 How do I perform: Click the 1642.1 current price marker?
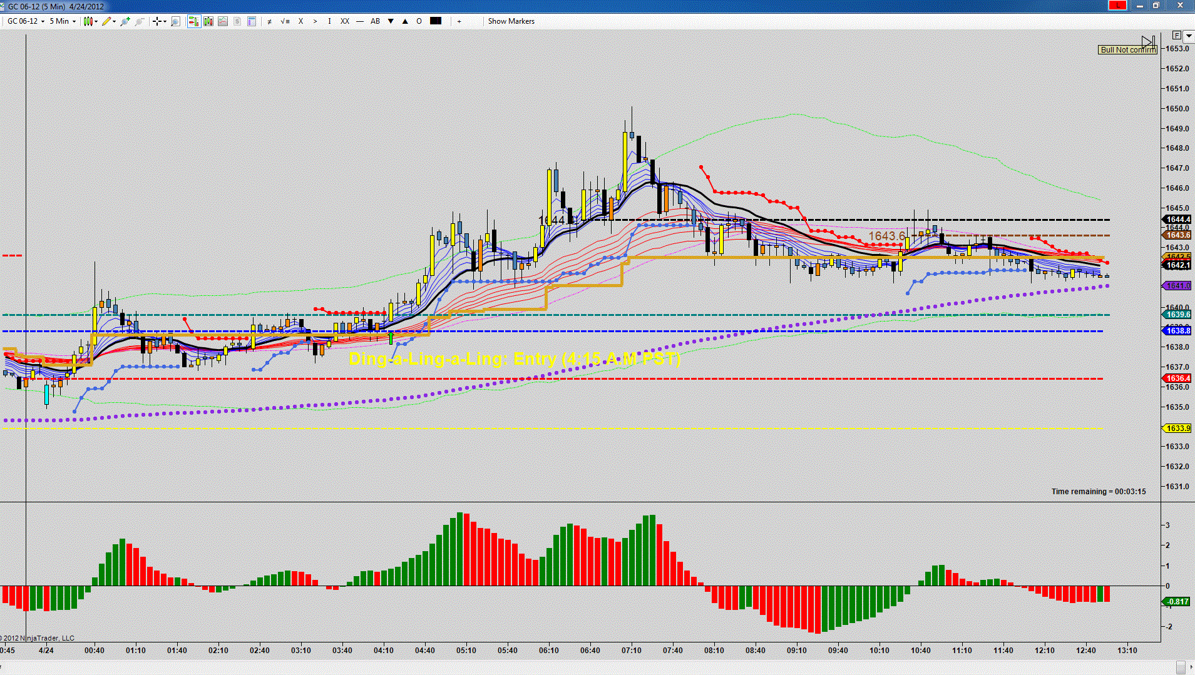tap(1177, 265)
